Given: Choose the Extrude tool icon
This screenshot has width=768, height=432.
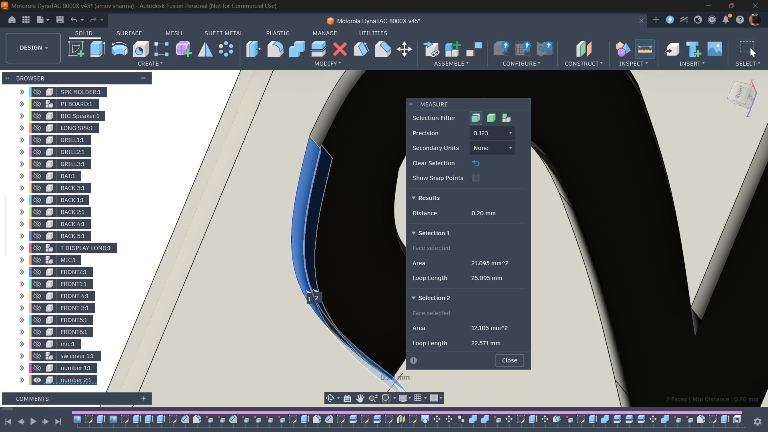Looking at the screenshot, I should tap(98, 49).
